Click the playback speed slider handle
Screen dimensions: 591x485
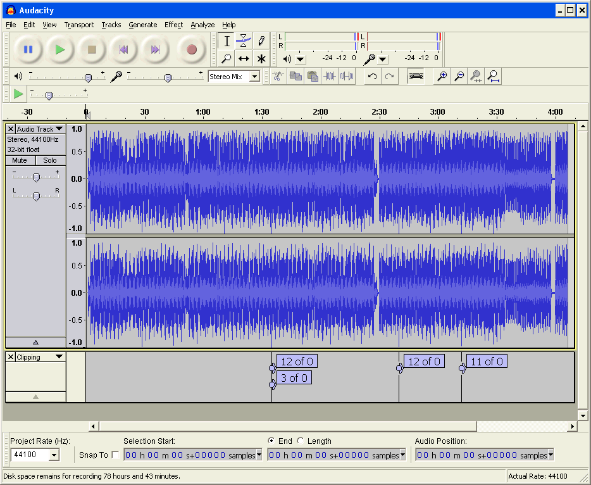pyautogui.click(x=49, y=96)
